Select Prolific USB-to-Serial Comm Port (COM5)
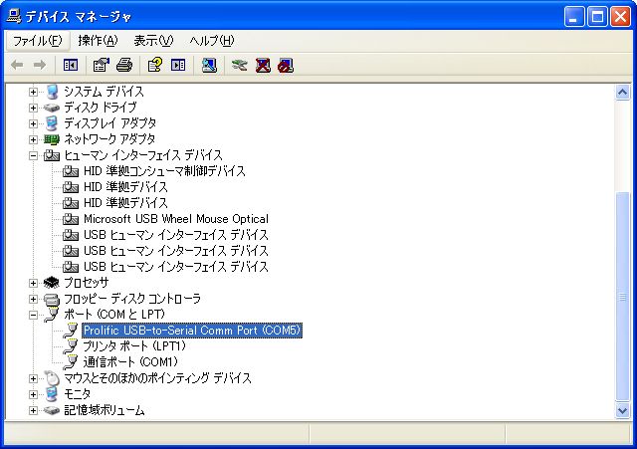Viewport: 637px width, 449px height. pyautogui.click(x=192, y=330)
